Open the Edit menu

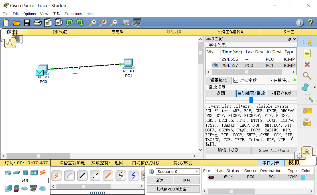click(16, 14)
